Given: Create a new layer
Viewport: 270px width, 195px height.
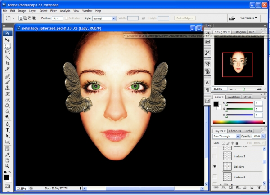Looking at the screenshot, I should (x=252, y=187).
